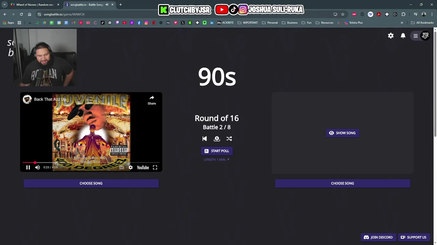Open the Fun bookmarks folder
The width and height of the screenshot is (437, 245).
[306, 23]
